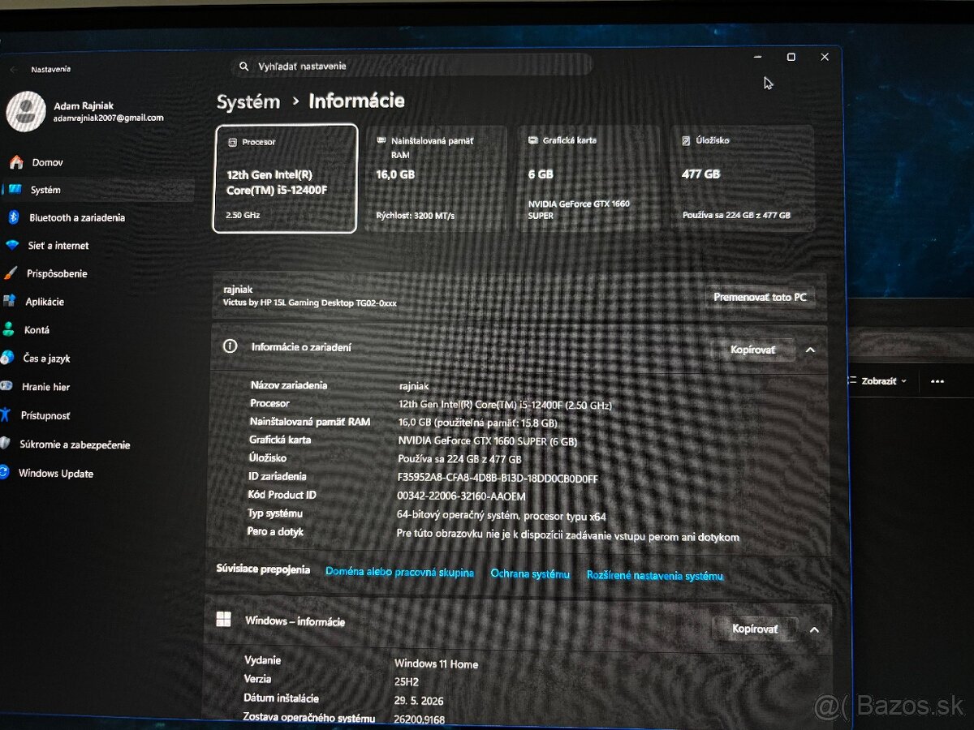Image resolution: width=974 pixels, height=730 pixels.
Task: Open the Aplikácie grid icon
Action: pyautogui.click(x=10, y=301)
